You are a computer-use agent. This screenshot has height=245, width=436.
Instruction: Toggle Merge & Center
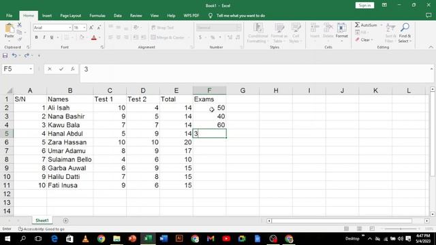[x=168, y=37]
